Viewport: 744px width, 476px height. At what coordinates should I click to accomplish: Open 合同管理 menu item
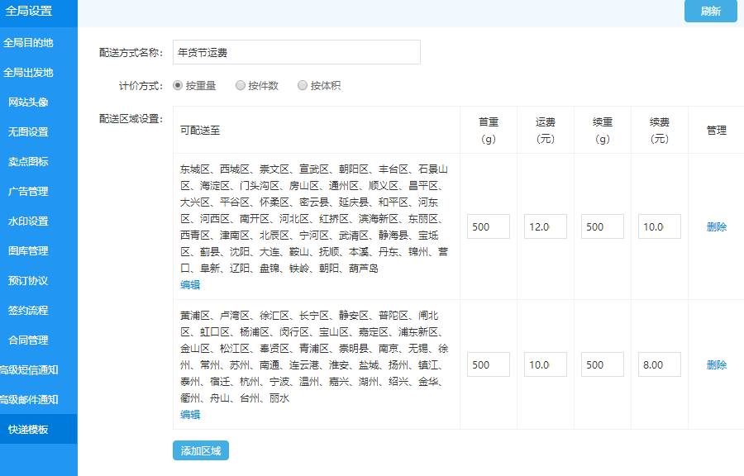29,340
